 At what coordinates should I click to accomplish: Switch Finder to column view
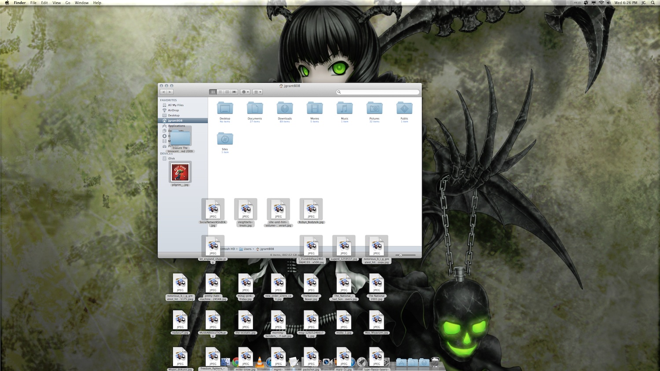(x=227, y=92)
